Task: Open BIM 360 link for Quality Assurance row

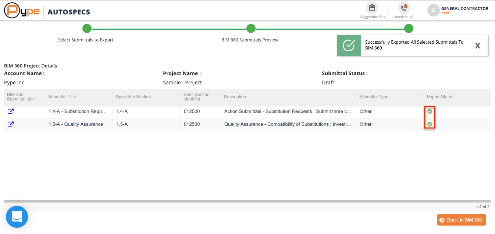Action: point(11,124)
